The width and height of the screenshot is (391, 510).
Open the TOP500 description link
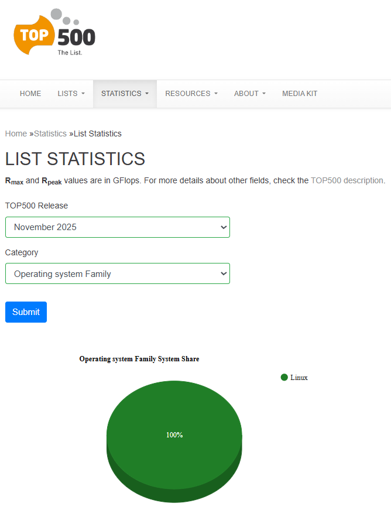pos(348,180)
